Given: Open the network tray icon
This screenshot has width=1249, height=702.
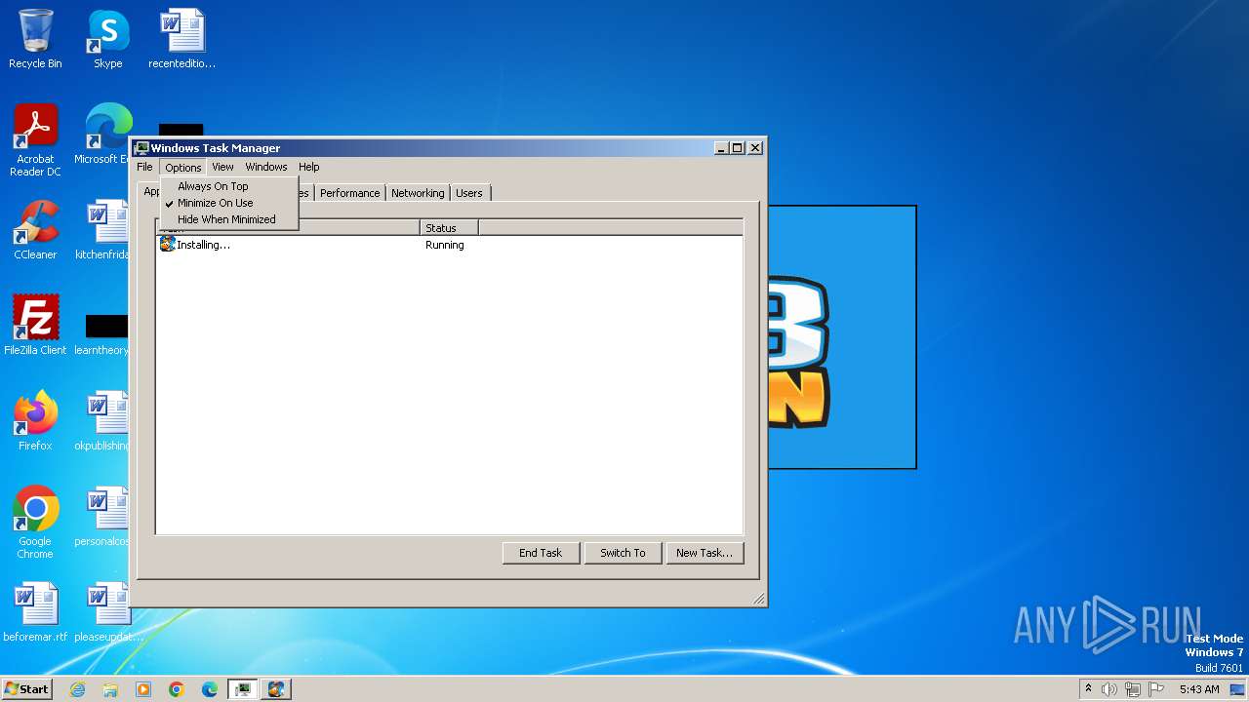Looking at the screenshot, I should tap(1133, 689).
